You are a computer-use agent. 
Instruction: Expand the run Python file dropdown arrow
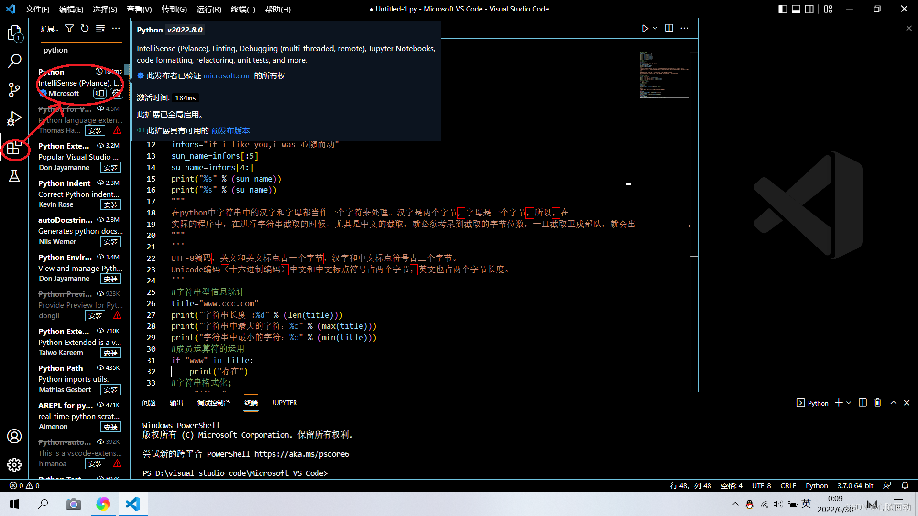(x=655, y=29)
